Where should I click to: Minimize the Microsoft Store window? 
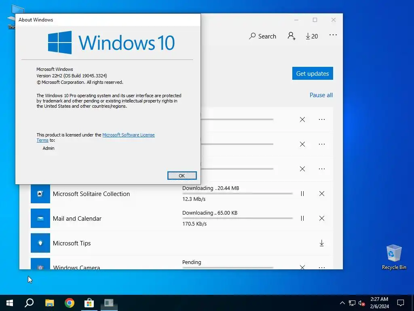(296, 20)
